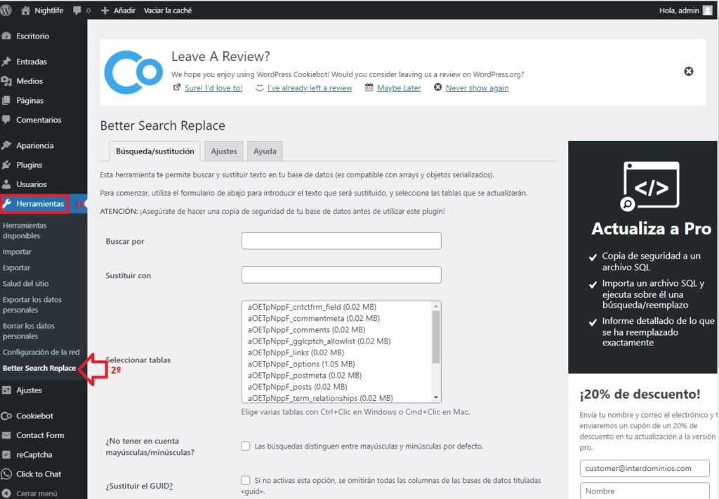Switch to Búsqueda/sustitución tab
Image resolution: width=719 pixels, height=499 pixels.
(x=155, y=151)
